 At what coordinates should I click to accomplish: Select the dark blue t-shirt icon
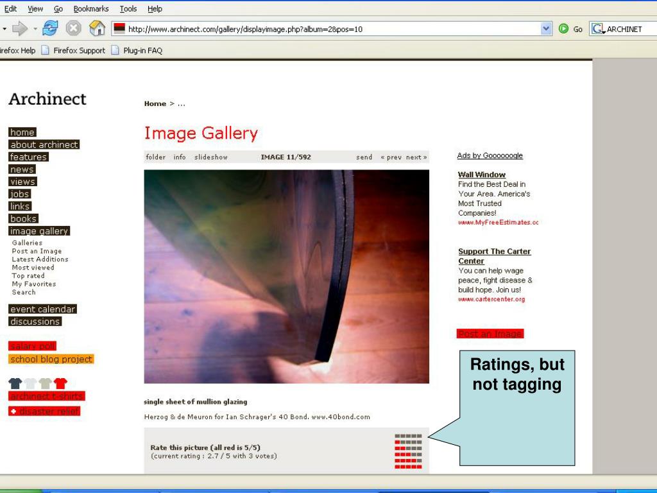point(15,383)
